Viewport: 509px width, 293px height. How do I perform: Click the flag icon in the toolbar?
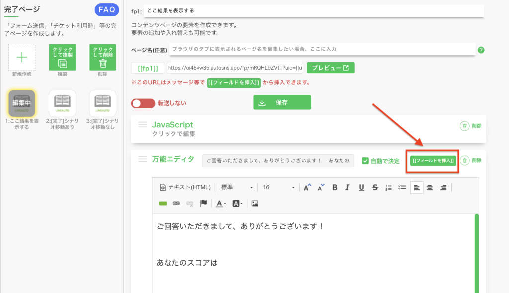(203, 203)
